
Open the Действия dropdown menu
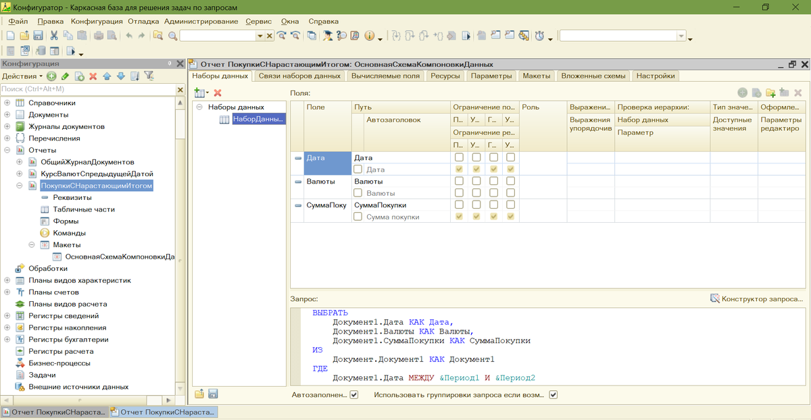[22, 76]
